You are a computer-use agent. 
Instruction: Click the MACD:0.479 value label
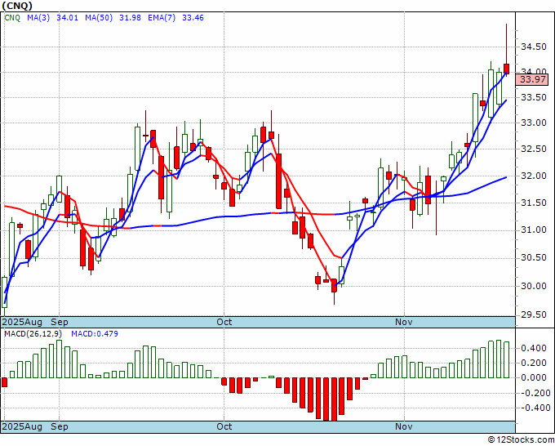click(95, 334)
